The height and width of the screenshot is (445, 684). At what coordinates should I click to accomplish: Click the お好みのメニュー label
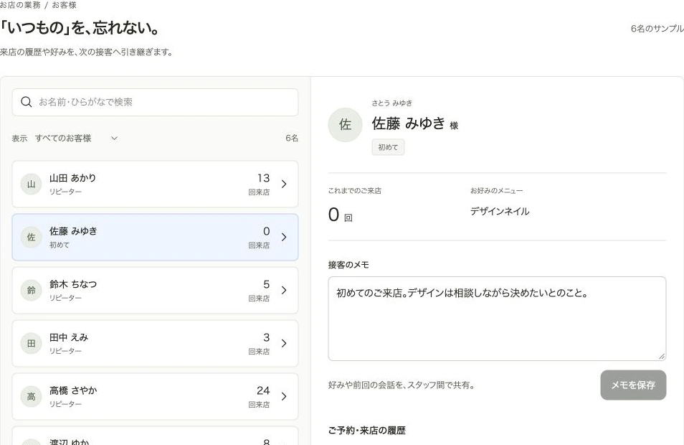click(x=496, y=191)
